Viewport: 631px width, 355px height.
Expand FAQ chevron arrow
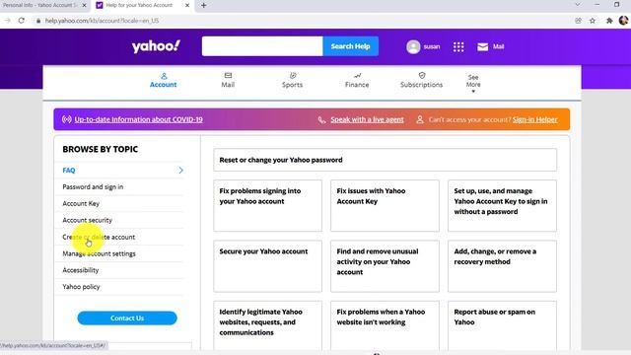[180, 171]
